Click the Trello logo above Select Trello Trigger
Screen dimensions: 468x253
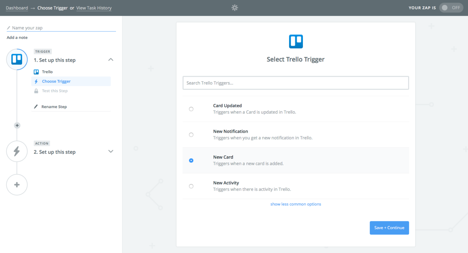[x=296, y=42]
